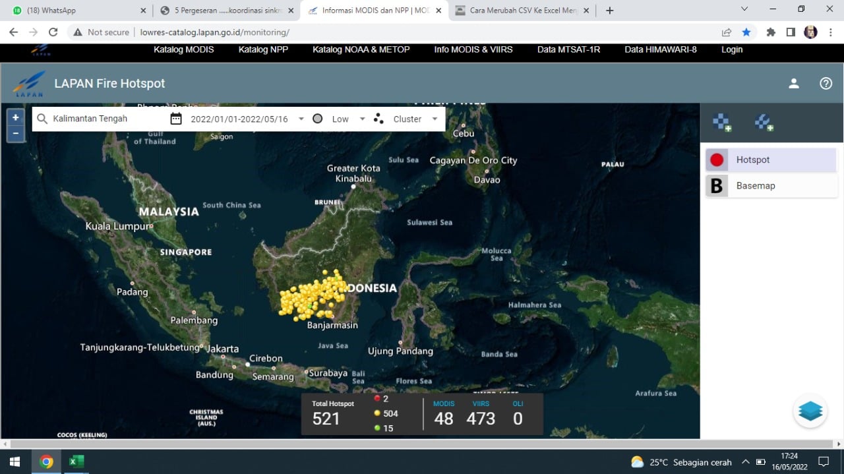Expand the Low confidence level dropdown

pyautogui.click(x=362, y=119)
